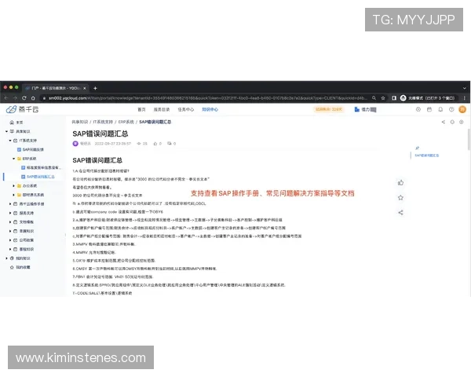Screen dimensions: 471x377
Task: Click the author avatar under title
Action: point(75,144)
